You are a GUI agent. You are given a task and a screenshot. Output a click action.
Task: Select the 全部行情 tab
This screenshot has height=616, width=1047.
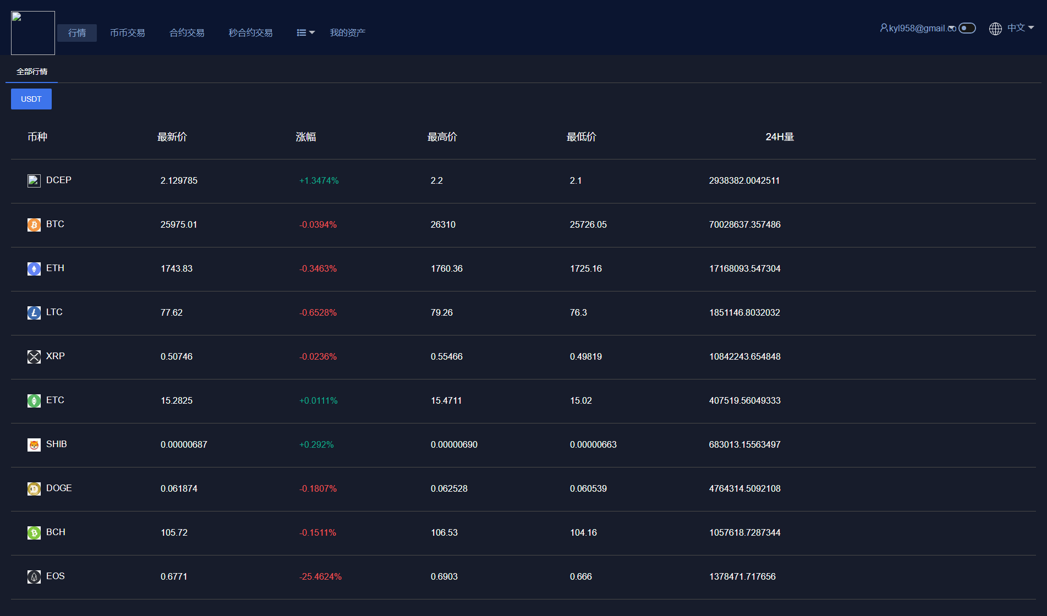(x=32, y=71)
